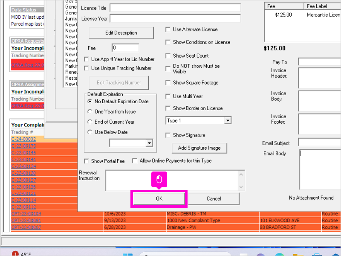This screenshot has height=256, width=341.
Task: Select the $125.00 fee row cell
Action: tap(283, 15)
